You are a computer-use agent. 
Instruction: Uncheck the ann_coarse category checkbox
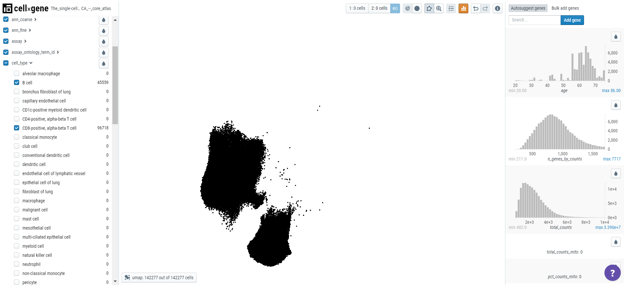point(6,19)
